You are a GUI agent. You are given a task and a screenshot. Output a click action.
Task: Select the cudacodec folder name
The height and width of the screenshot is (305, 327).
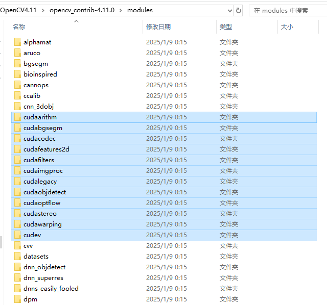tap(40, 139)
